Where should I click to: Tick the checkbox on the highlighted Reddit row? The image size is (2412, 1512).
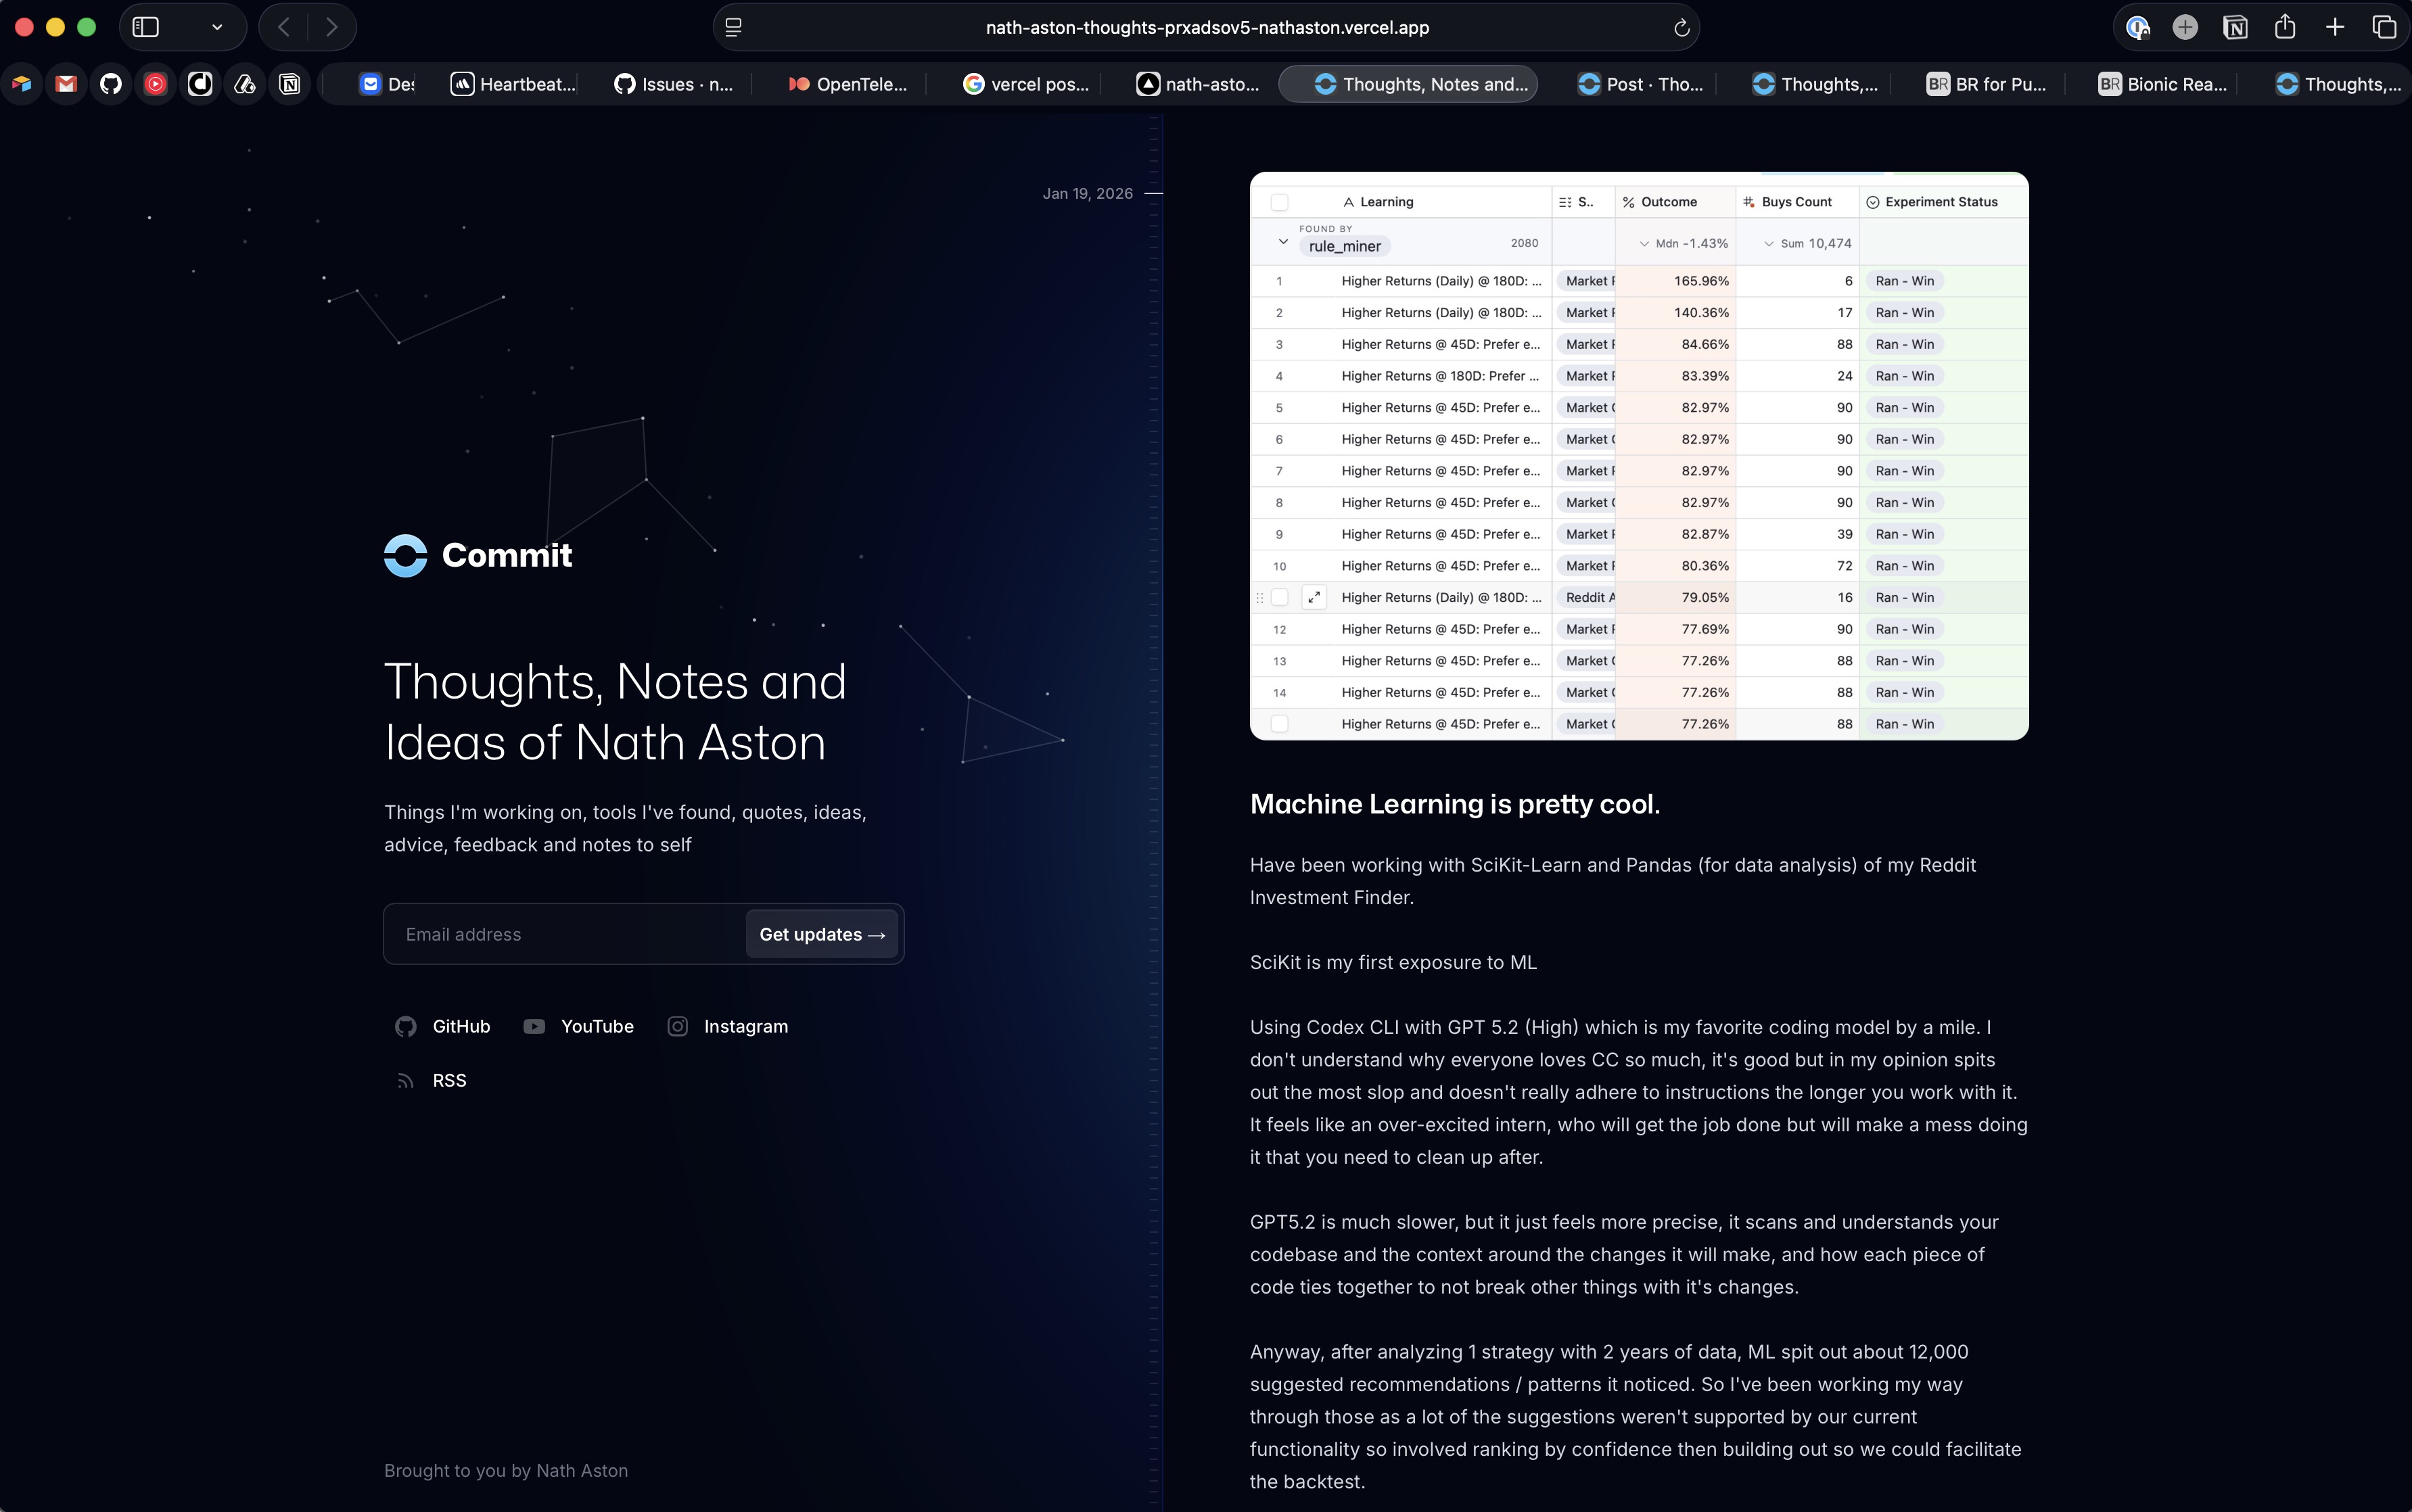pyautogui.click(x=1279, y=597)
